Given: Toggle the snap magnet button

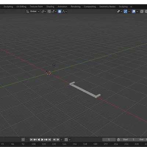Looking at the screenshot, I should [49, 11].
